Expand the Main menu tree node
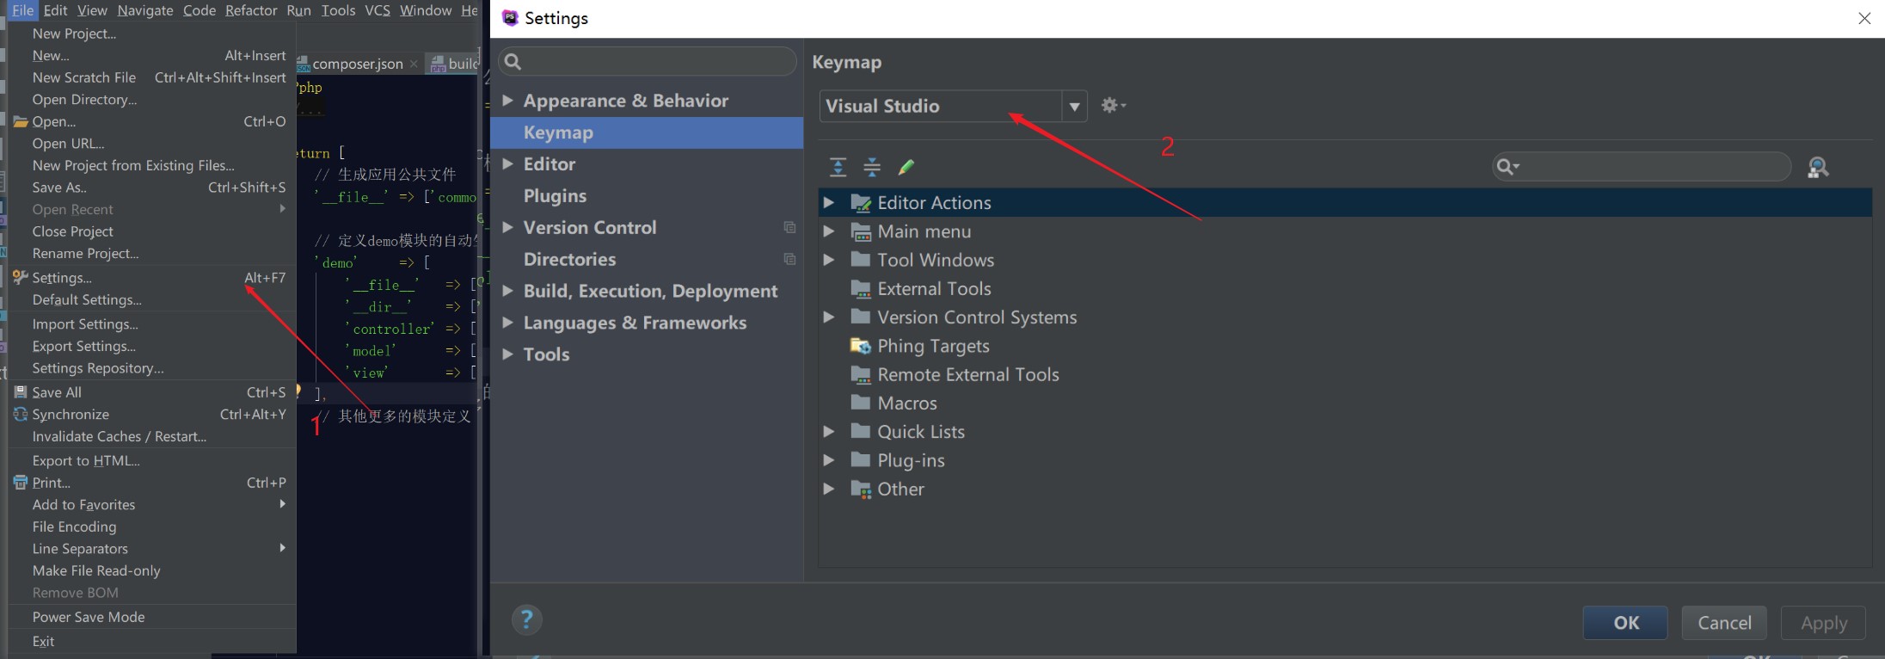The width and height of the screenshot is (1885, 659). coord(828,231)
